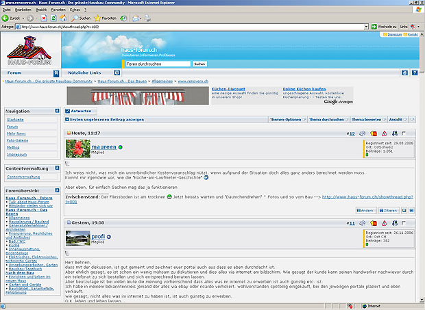Open profi's profile link
425x310 pixels.
98,236
